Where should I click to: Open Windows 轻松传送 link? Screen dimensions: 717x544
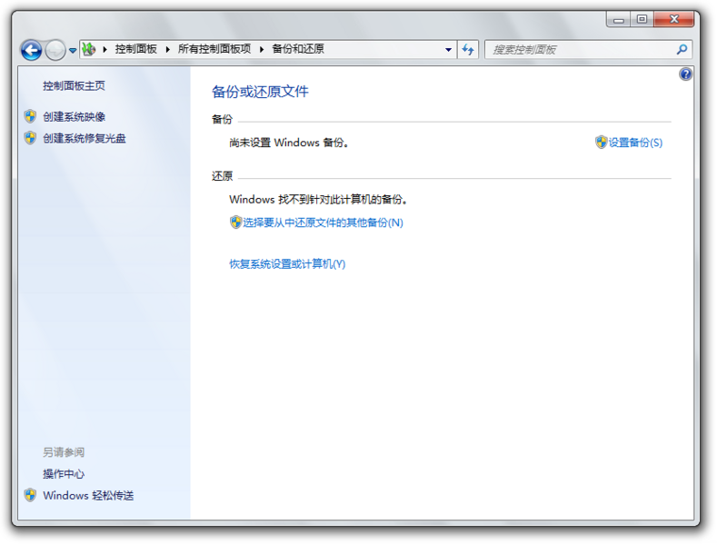tap(88, 496)
